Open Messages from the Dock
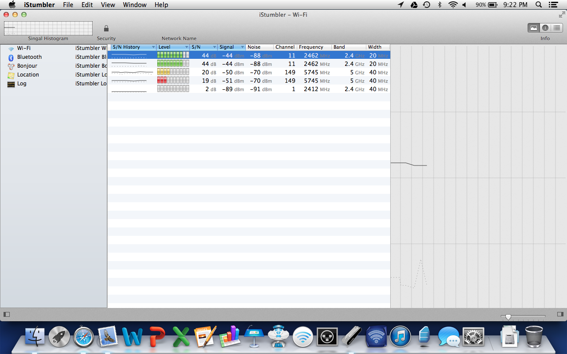The image size is (567, 354). pos(449,337)
